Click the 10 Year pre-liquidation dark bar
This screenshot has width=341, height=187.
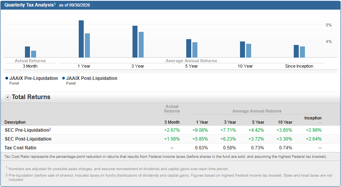pyautogui.click(x=242, y=50)
